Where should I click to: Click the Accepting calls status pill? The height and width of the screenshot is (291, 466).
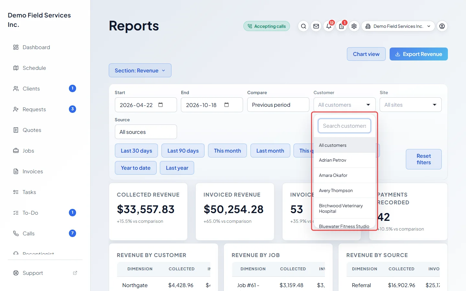(x=267, y=26)
